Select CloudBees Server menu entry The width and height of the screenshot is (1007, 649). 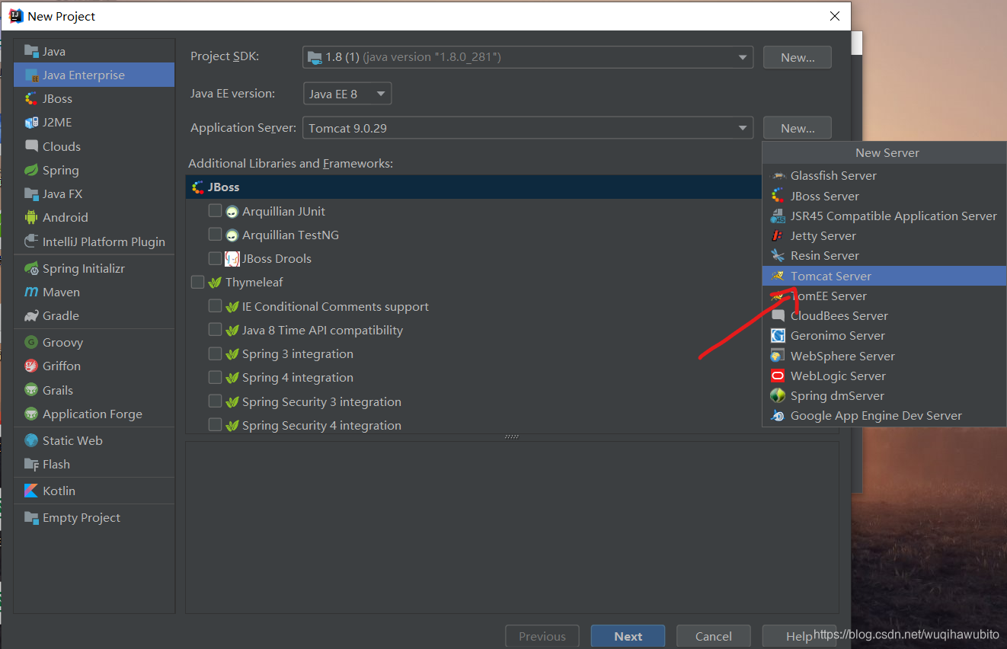click(x=884, y=315)
